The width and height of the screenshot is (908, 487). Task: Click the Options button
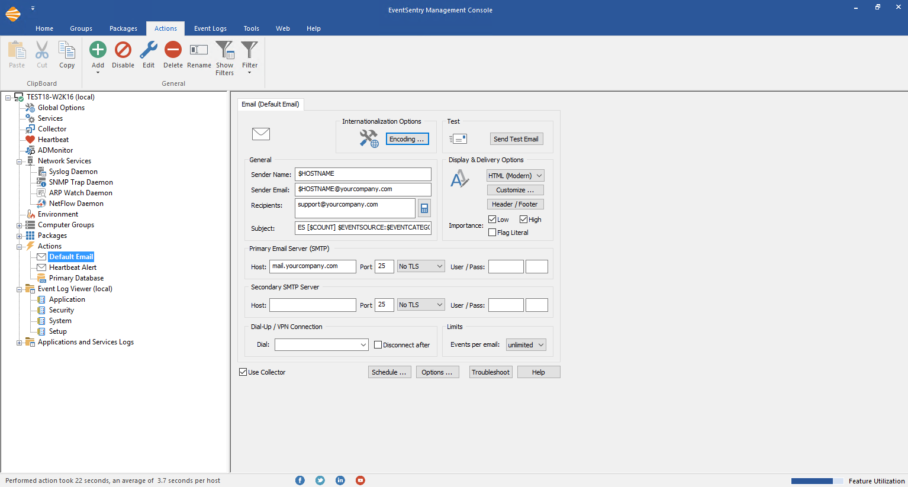[437, 372]
